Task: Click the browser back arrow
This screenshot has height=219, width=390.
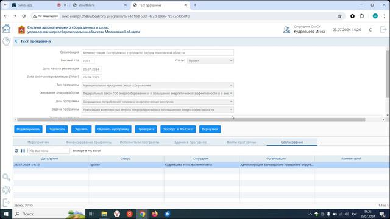Action: [x=5, y=16]
